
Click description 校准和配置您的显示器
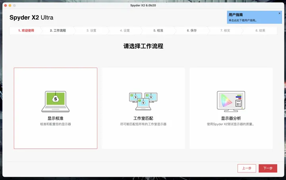[56, 124]
